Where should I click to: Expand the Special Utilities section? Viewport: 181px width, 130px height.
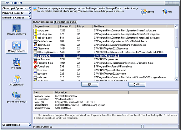click(x=30, y=125)
